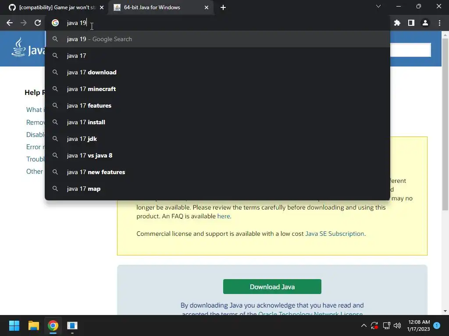
Task: Open the FAQ 'here' link
Action: coord(223,216)
